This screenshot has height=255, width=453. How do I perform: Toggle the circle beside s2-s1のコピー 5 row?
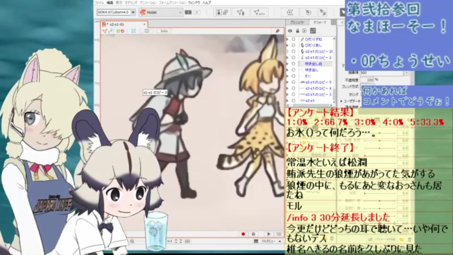(294, 82)
